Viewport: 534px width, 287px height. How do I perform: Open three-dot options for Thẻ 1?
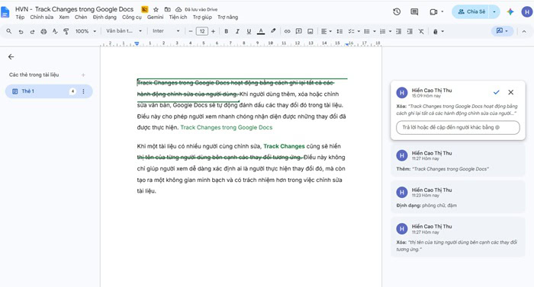pos(83,91)
